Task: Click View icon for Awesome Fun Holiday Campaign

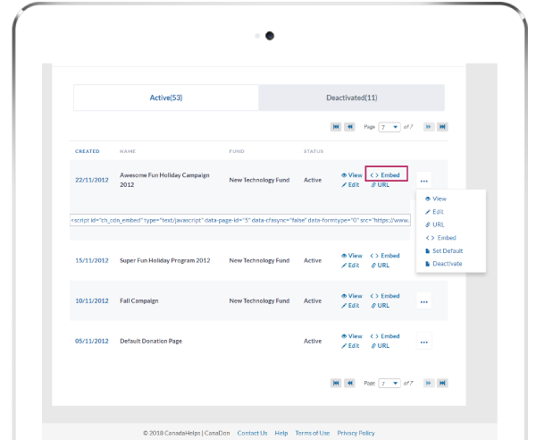Action: [x=345, y=175]
